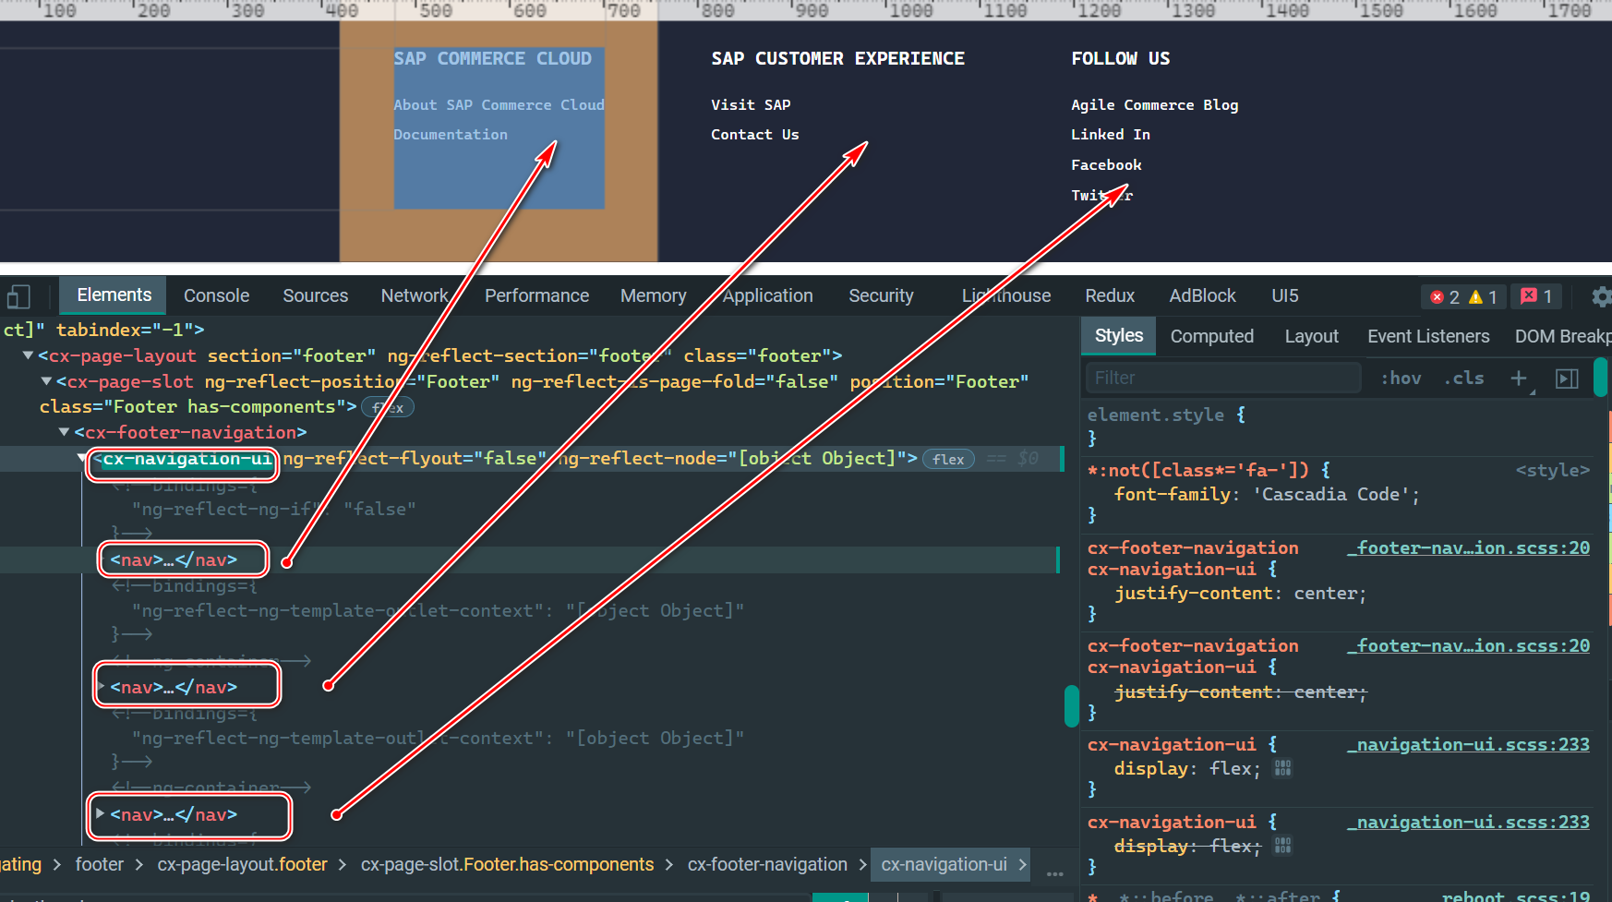Click the Documentation footer link
This screenshot has width=1612, height=902.
point(451,135)
